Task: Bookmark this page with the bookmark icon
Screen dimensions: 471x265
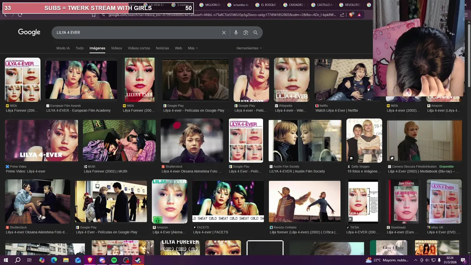Action: pos(93,15)
